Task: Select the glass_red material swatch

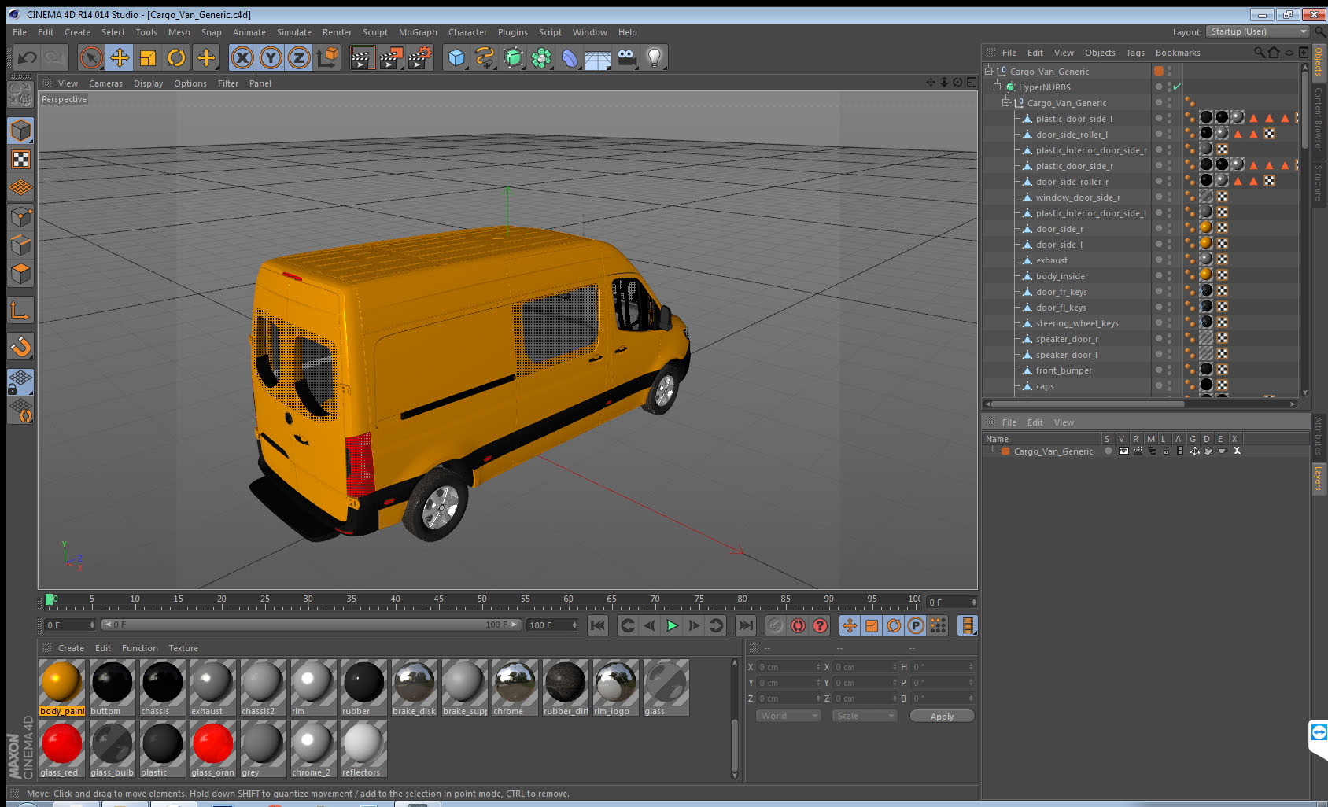Action: click(62, 743)
